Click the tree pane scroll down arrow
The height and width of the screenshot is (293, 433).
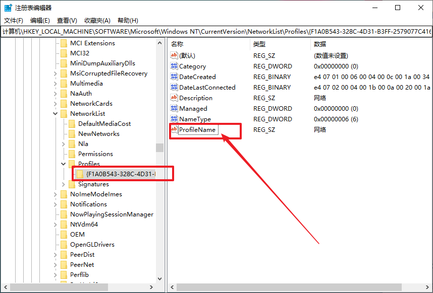[159, 278]
